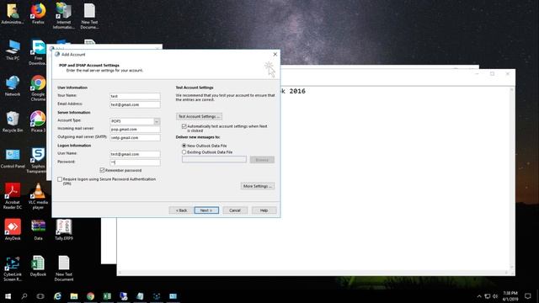Toggle the Remember password checkbox
This screenshot has height=303, width=539.
tap(102, 170)
